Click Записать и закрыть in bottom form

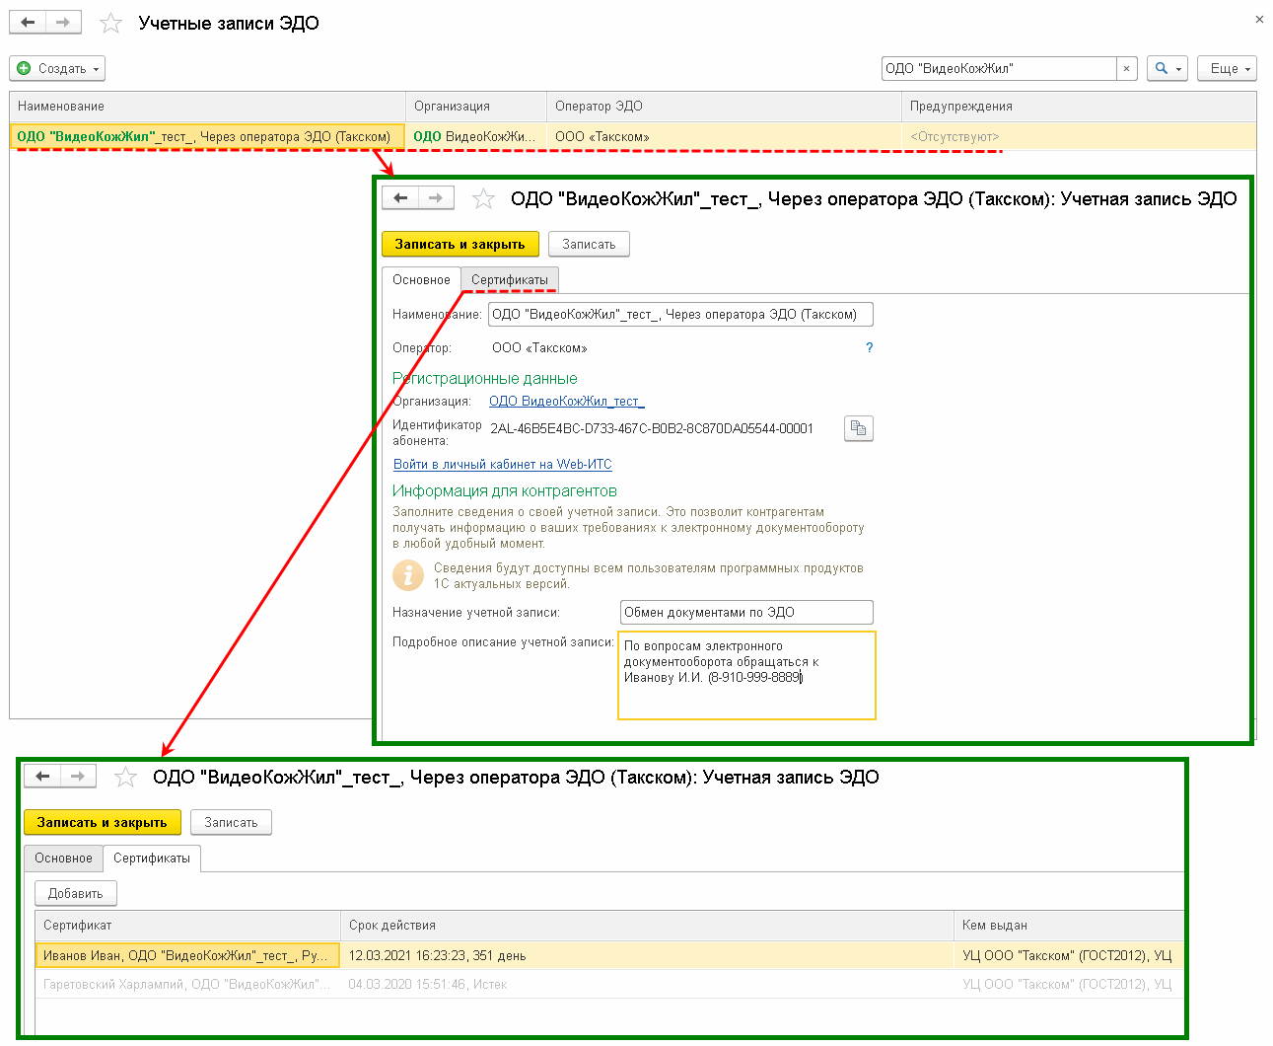[x=102, y=822]
